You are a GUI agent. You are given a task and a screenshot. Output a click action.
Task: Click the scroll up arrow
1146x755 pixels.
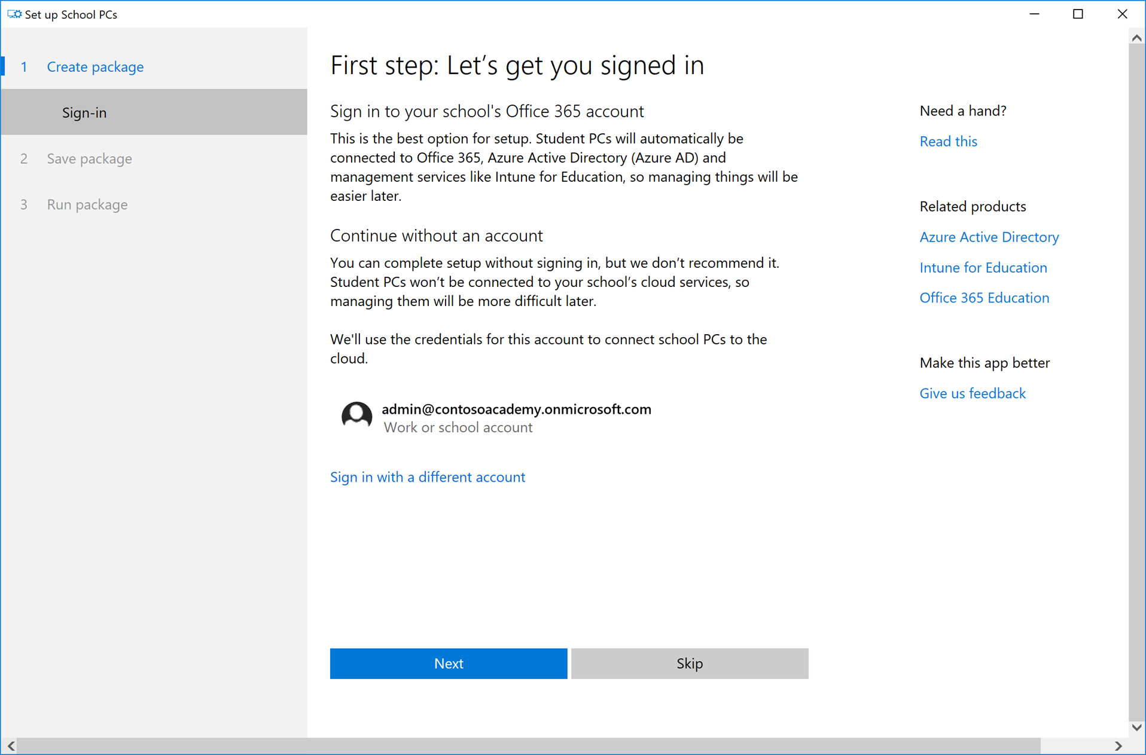coord(1136,38)
